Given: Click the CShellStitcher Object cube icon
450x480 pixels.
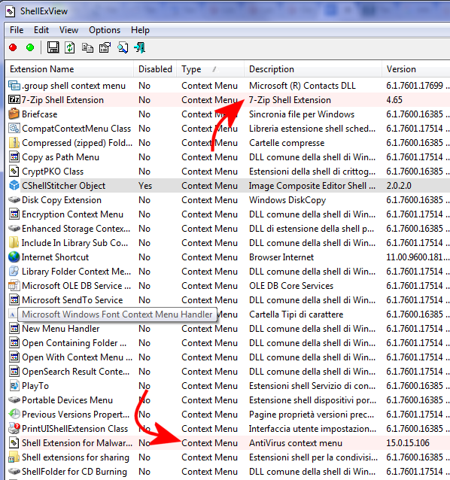Looking at the screenshot, I should point(14,186).
